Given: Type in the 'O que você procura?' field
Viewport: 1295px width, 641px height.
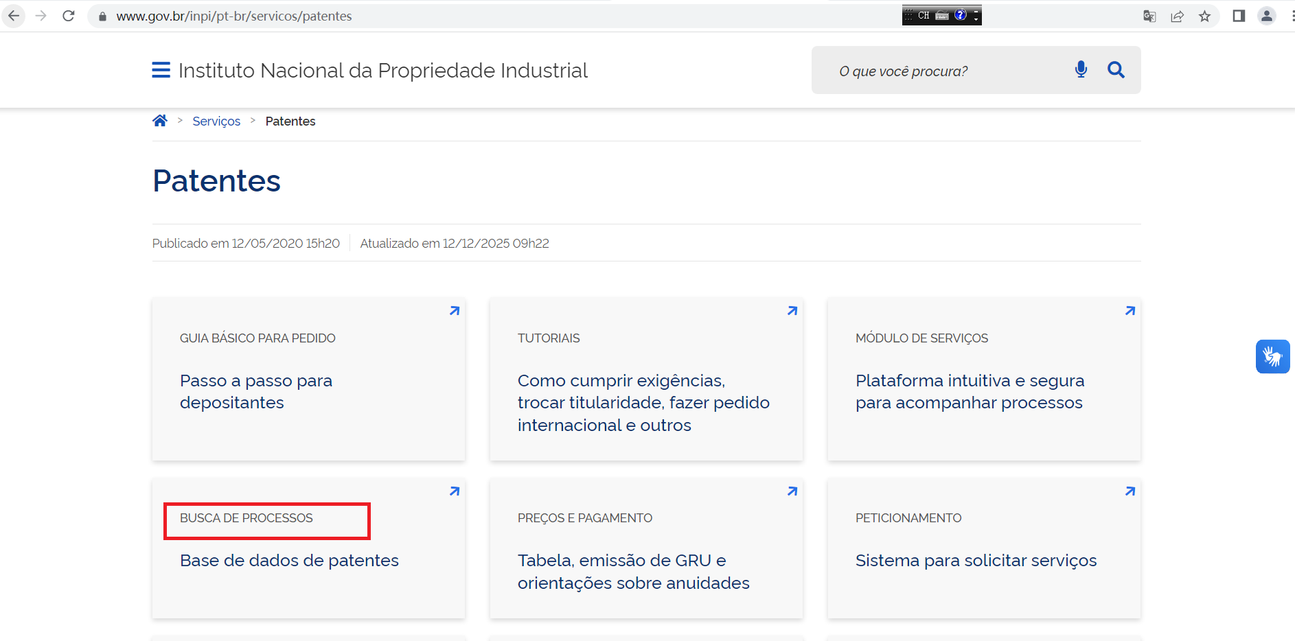Looking at the screenshot, I should click(x=948, y=71).
